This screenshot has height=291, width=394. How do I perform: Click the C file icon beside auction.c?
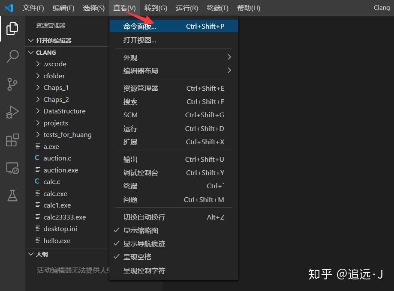point(36,158)
